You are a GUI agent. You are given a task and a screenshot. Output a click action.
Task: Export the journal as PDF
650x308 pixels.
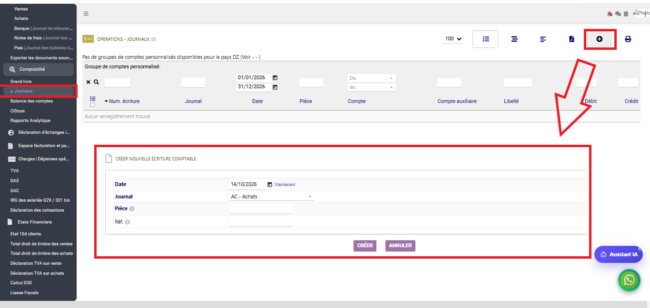pyautogui.click(x=571, y=39)
